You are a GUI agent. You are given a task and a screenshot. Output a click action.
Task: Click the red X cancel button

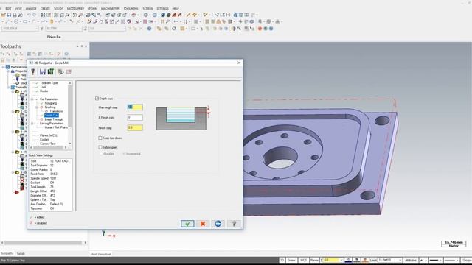coord(203,224)
